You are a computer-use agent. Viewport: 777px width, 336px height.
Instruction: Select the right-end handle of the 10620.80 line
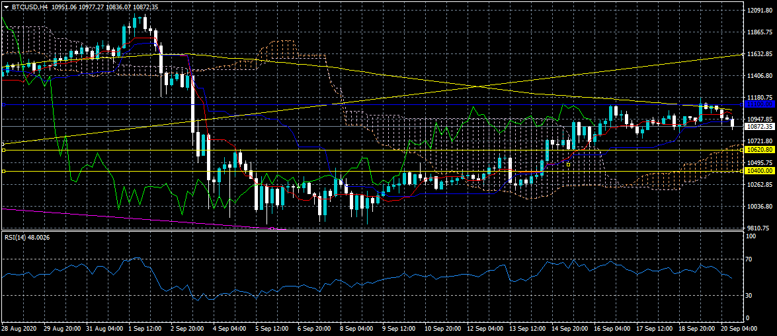click(x=741, y=149)
